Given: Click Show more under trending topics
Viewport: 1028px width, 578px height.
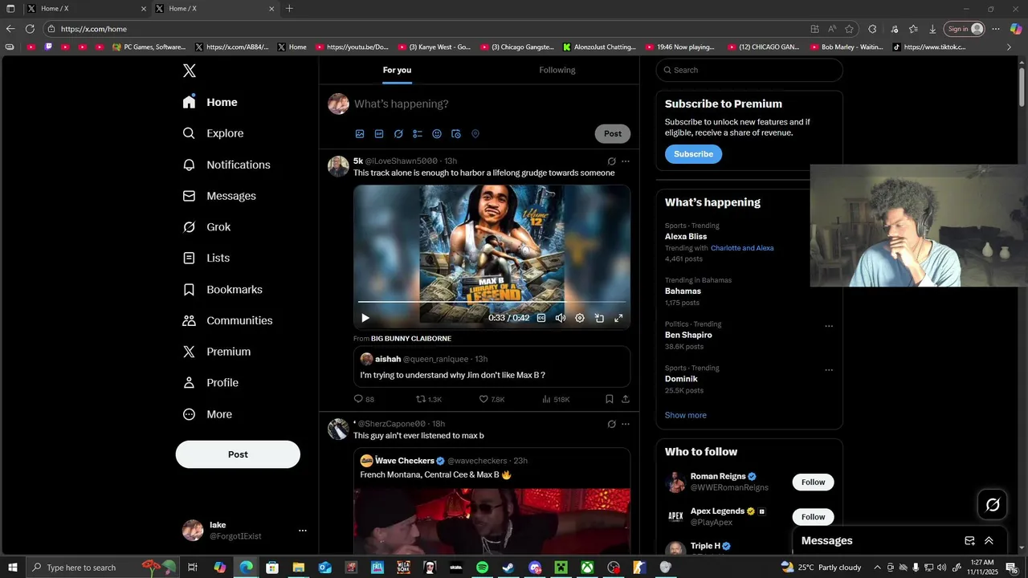Looking at the screenshot, I should [x=686, y=415].
